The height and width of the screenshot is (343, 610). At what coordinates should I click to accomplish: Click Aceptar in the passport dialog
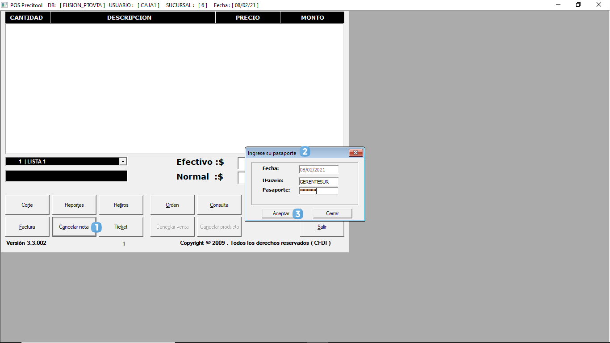coord(281,213)
